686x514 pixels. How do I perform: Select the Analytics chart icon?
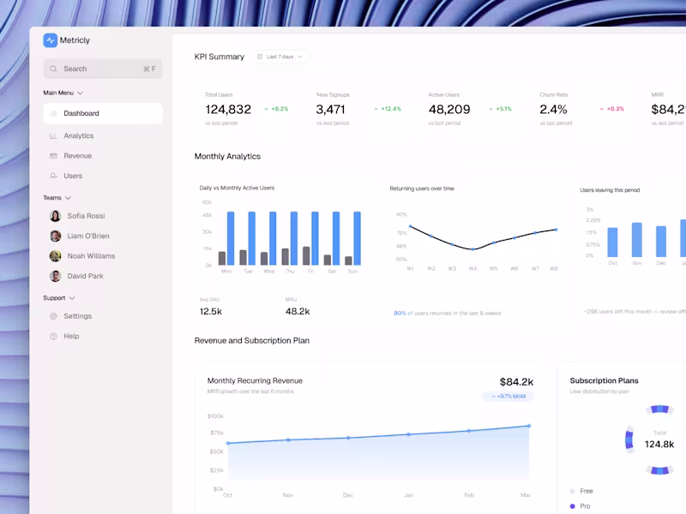coord(54,135)
